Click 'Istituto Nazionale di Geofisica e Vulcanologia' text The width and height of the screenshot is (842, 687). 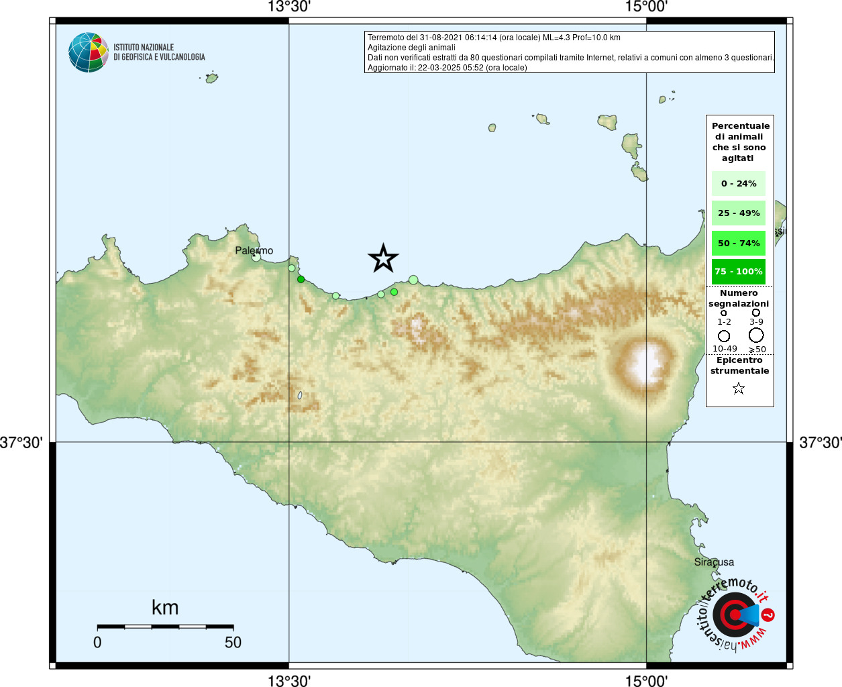pos(159,52)
